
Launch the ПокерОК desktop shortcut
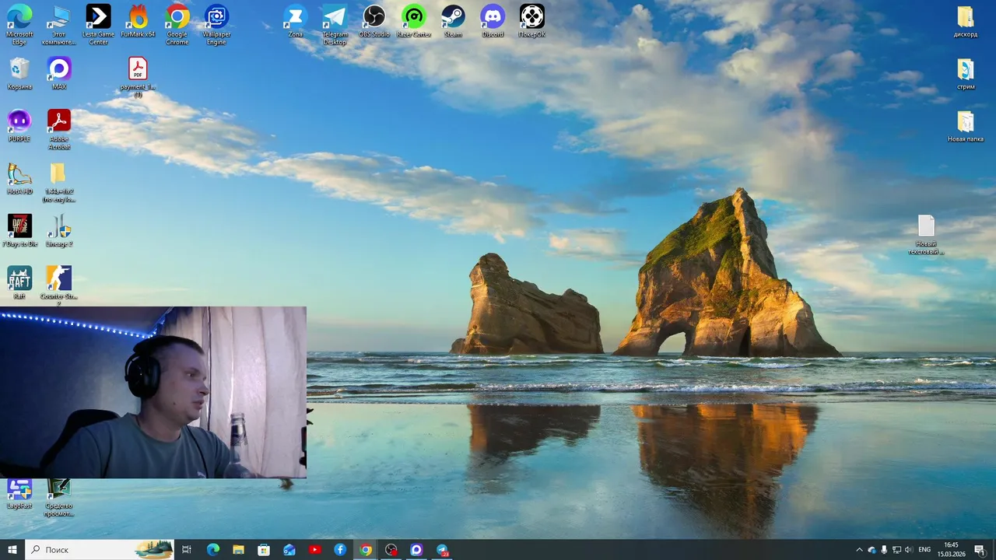(x=531, y=21)
